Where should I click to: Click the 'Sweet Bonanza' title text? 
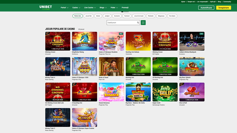(x=104, y=103)
